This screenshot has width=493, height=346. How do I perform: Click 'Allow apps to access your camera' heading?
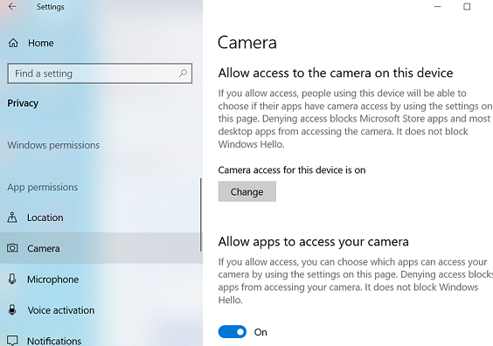[x=314, y=242]
